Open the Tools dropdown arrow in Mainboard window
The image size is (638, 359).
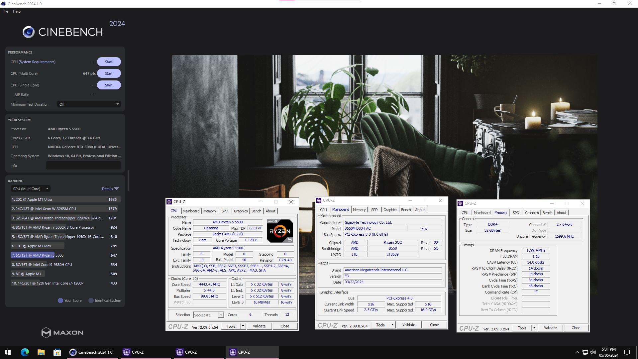392,325
